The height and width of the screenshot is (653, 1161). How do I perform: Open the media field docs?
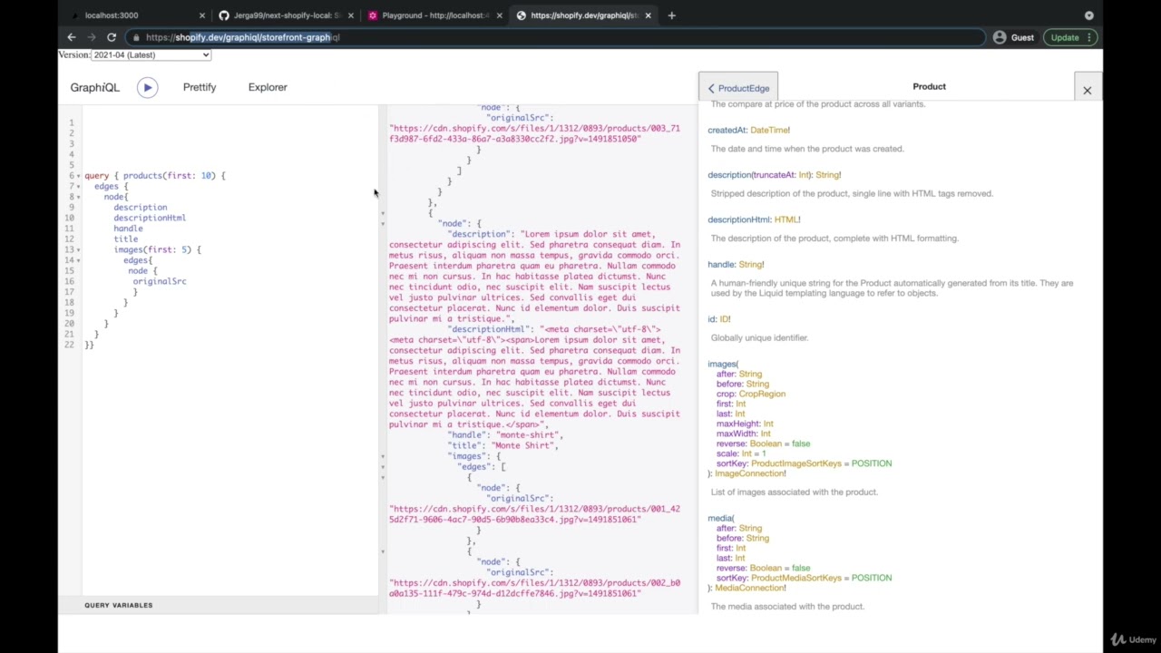pyautogui.click(x=719, y=518)
